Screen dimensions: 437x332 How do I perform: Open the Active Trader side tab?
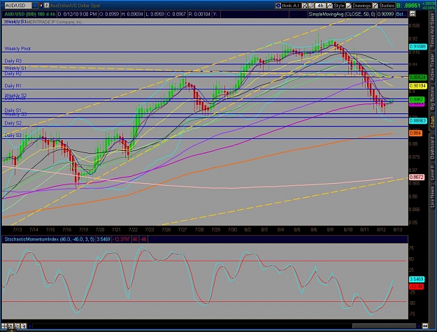pos(432,67)
